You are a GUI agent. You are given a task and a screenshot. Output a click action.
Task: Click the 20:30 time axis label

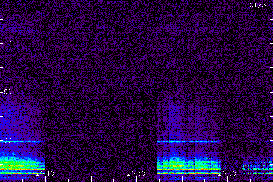point(136,174)
